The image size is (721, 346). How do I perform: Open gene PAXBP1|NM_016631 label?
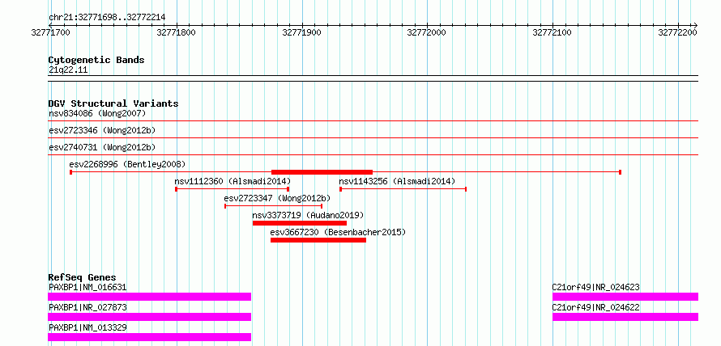point(87,288)
